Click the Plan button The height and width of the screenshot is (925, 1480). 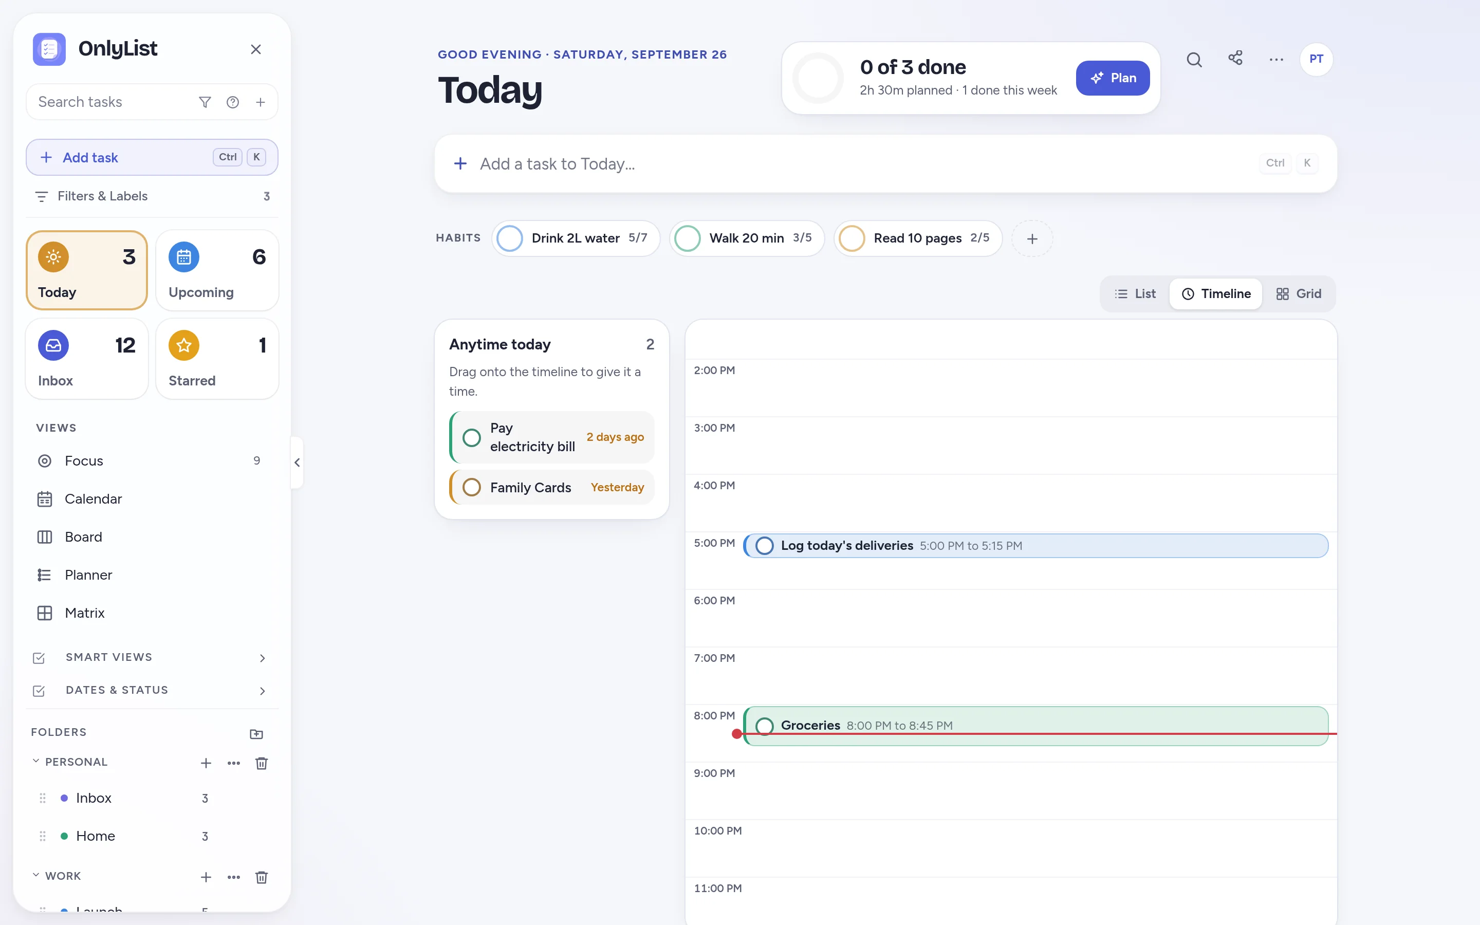point(1113,78)
